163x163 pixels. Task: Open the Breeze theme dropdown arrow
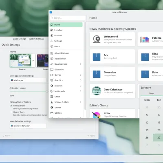[33, 61]
